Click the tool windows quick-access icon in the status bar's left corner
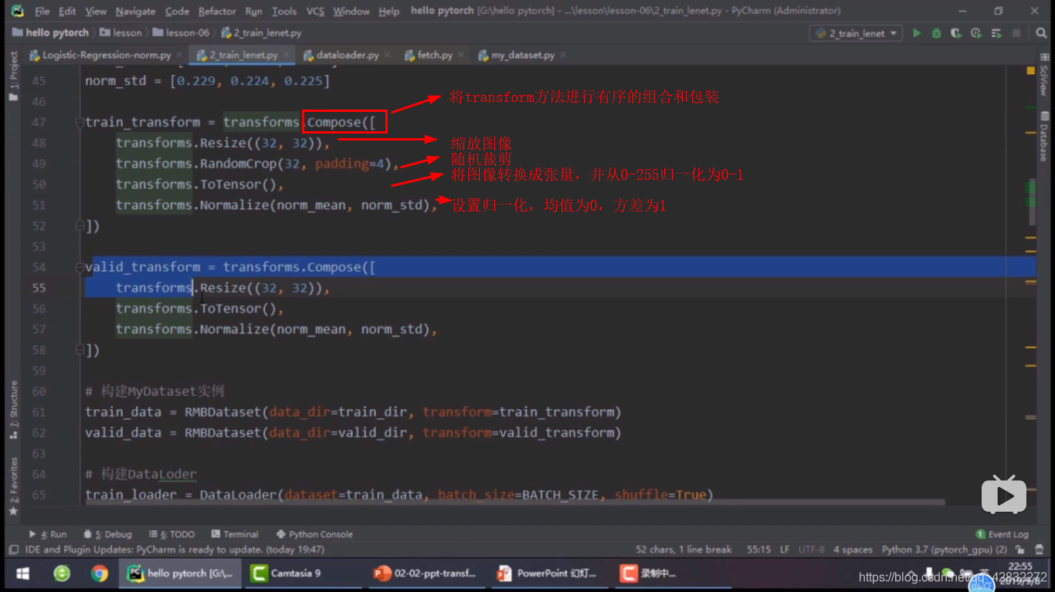The height and width of the screenshot is (592, 1055). point(13,550)
